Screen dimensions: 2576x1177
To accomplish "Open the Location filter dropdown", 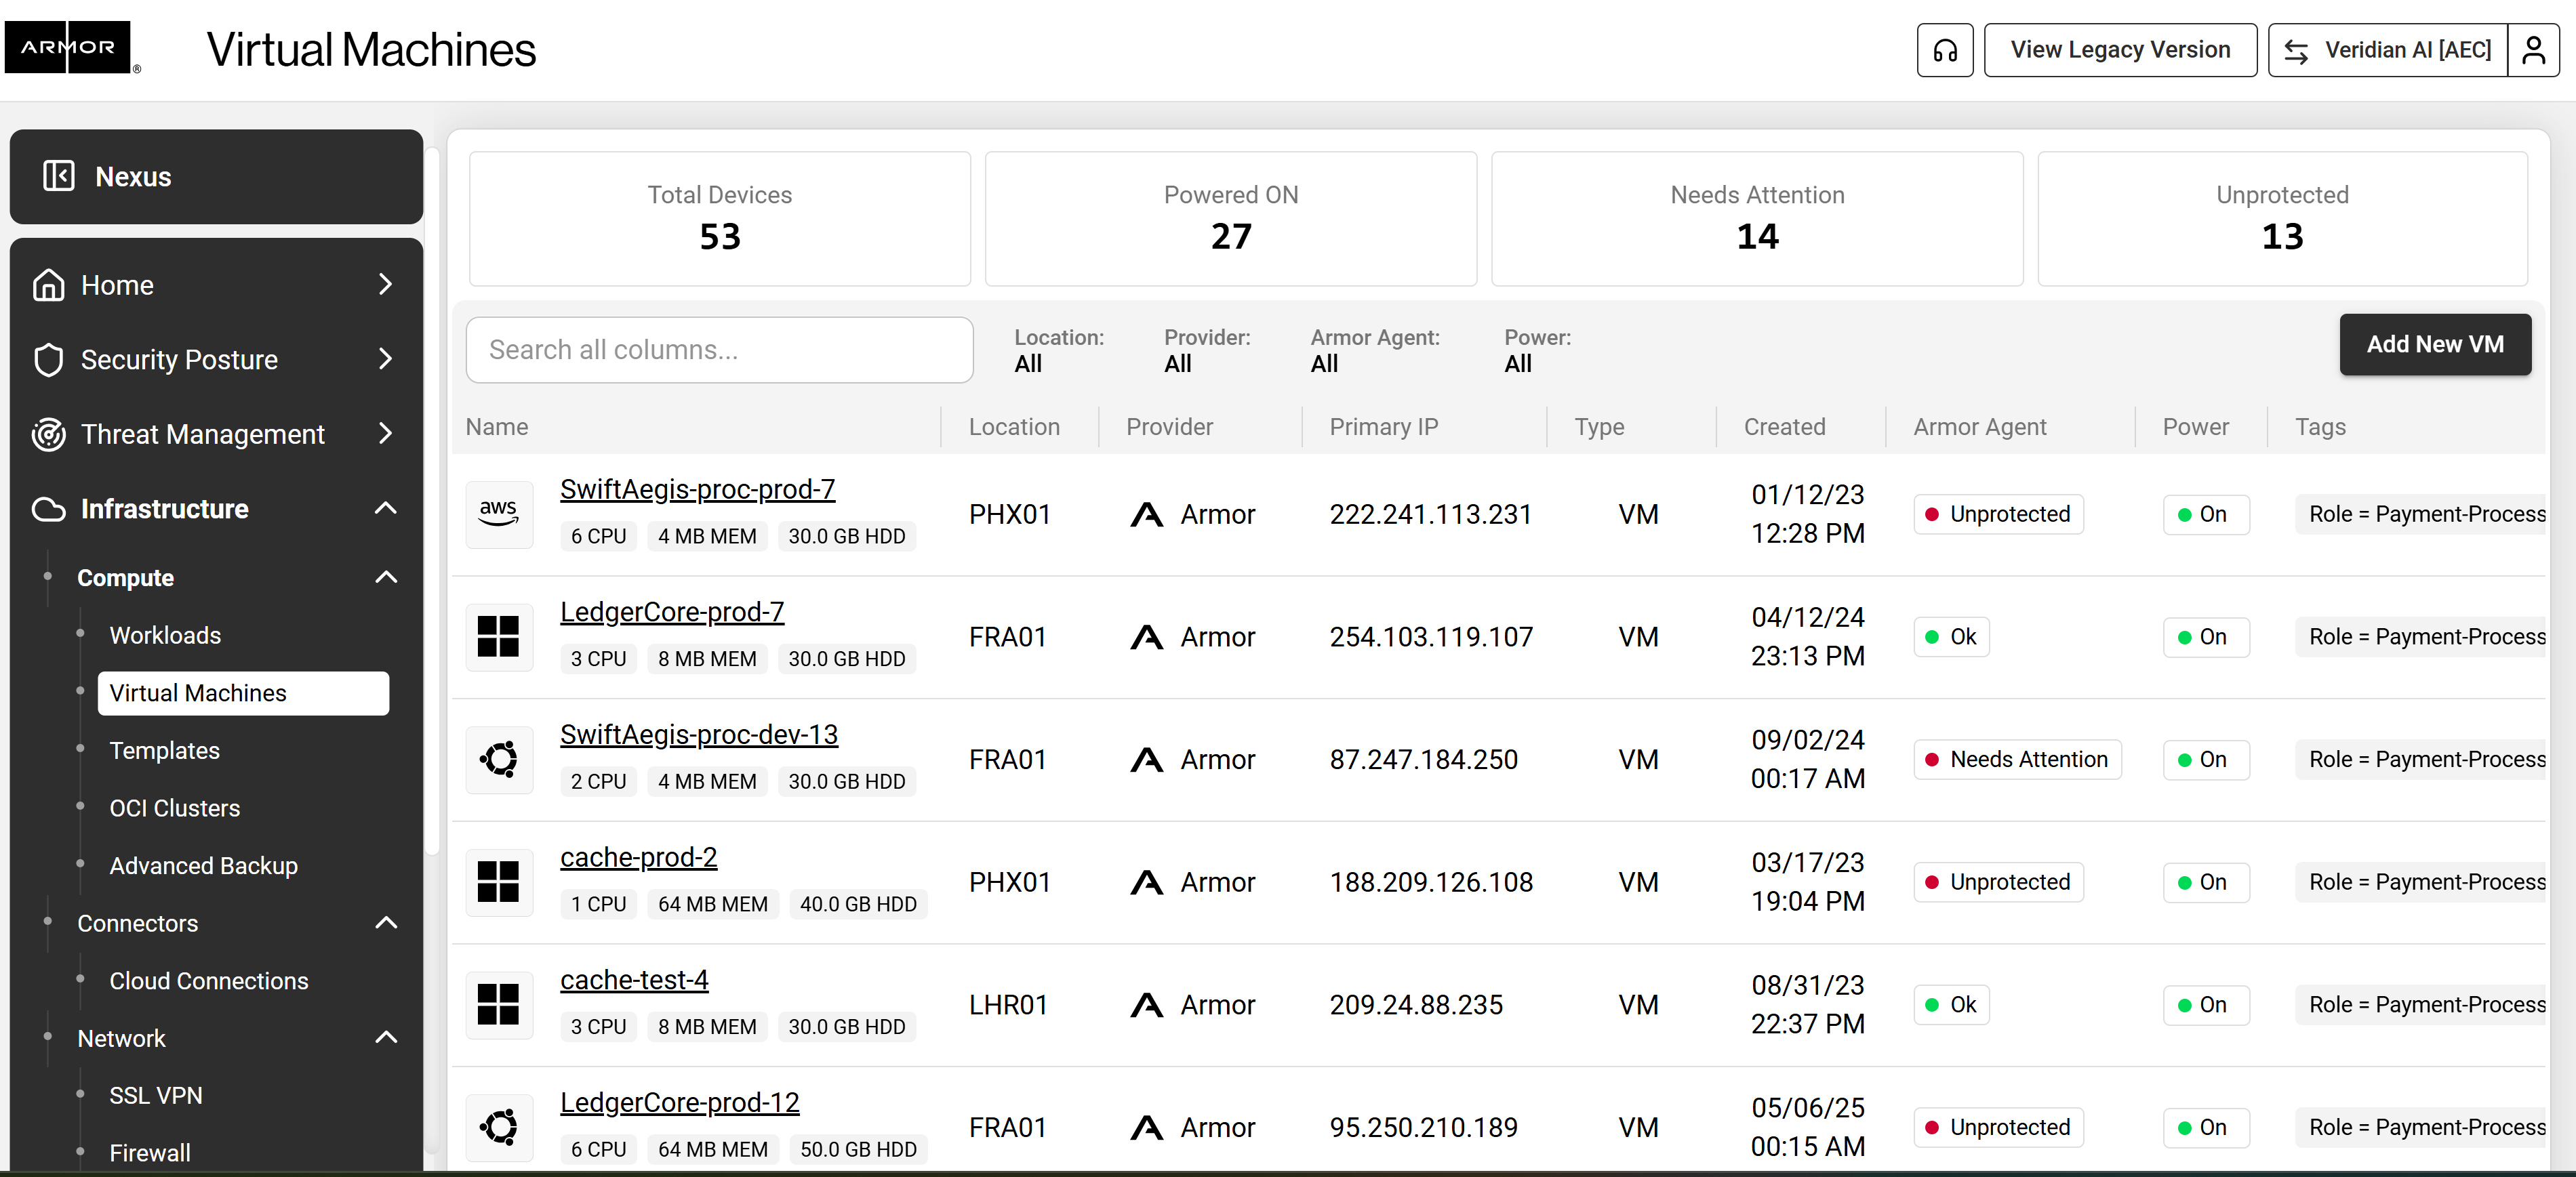I will [1057, 351].
